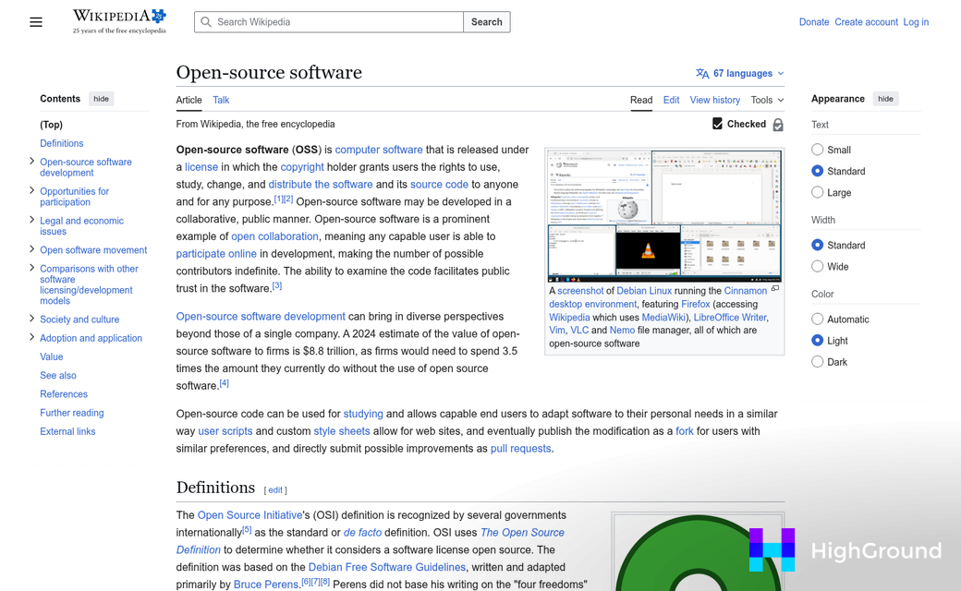Select Small text size
961x591 pixels.
click(x=817, y=150)
